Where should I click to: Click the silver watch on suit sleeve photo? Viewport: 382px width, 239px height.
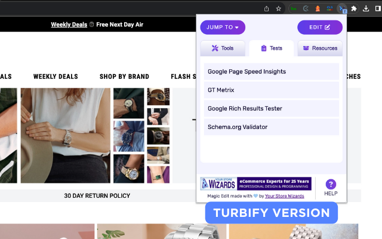click(129, 103)
